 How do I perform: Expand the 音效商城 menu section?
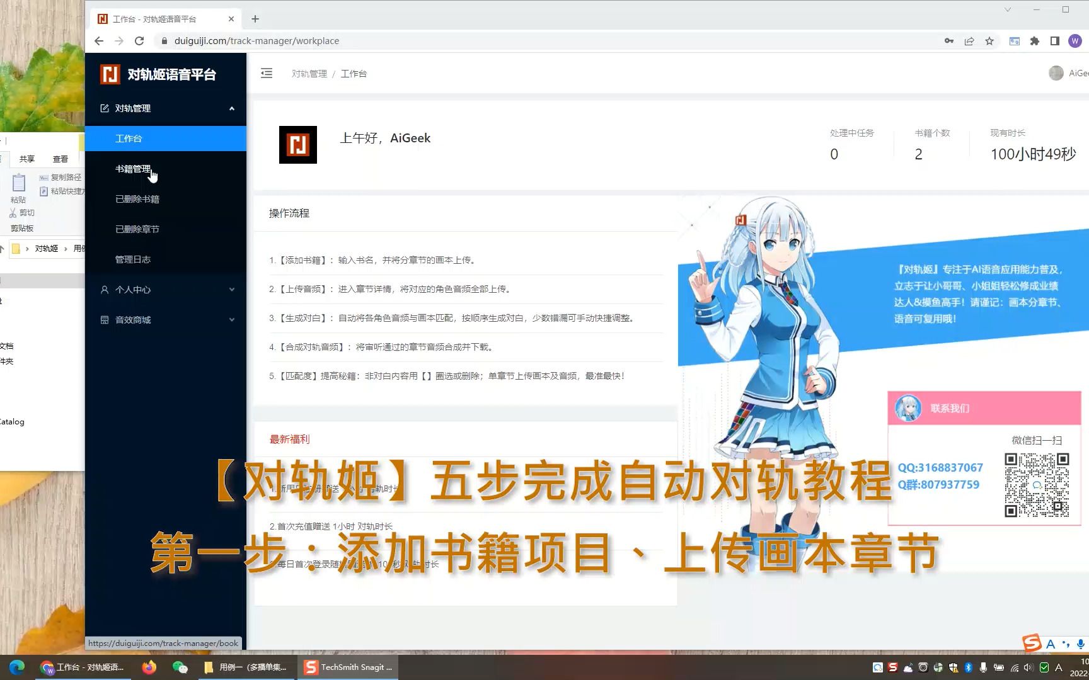[x=132, y=319]
